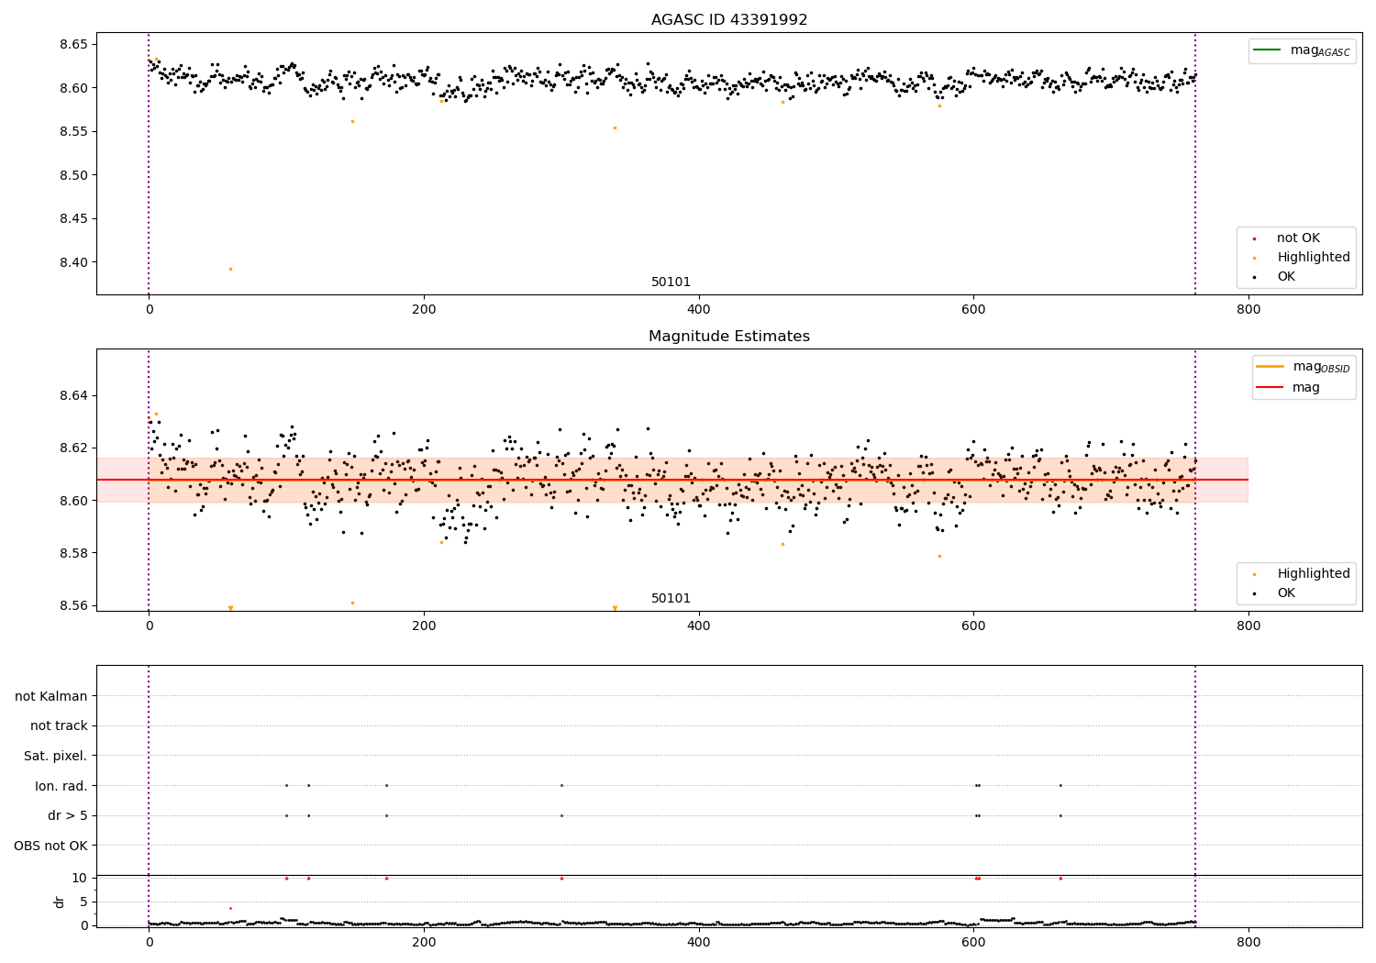Click the 10 tick on the dr axis
The image size is (1376, 963).
point(80,878)
